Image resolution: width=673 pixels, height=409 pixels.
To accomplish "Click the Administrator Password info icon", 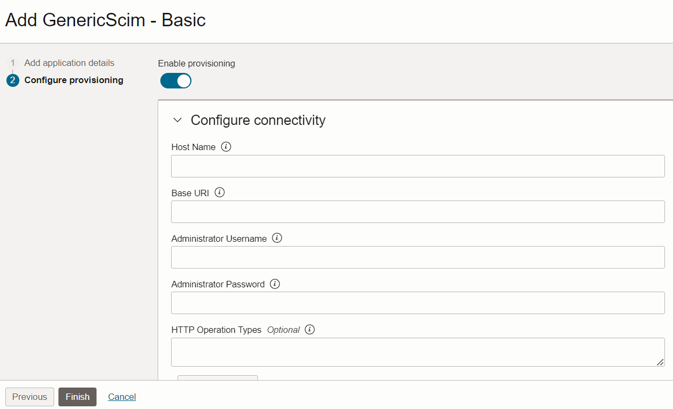I will point(275,284).
